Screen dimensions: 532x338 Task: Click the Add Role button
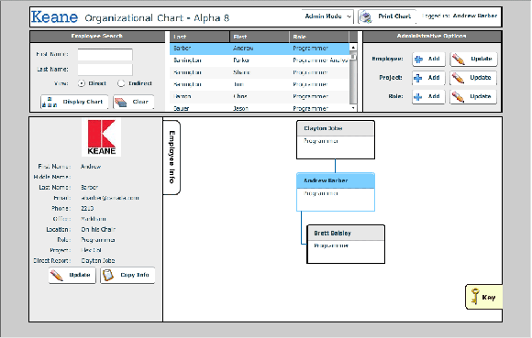tap(429, 96)
